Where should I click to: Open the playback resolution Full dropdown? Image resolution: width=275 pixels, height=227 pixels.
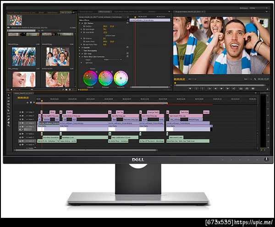[248, 79]
